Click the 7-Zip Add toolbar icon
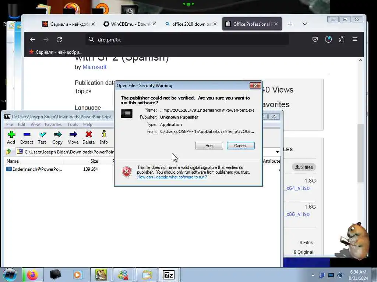Image resolution: width=377 pixels, height=282 pixels. (x=11, y=137)
